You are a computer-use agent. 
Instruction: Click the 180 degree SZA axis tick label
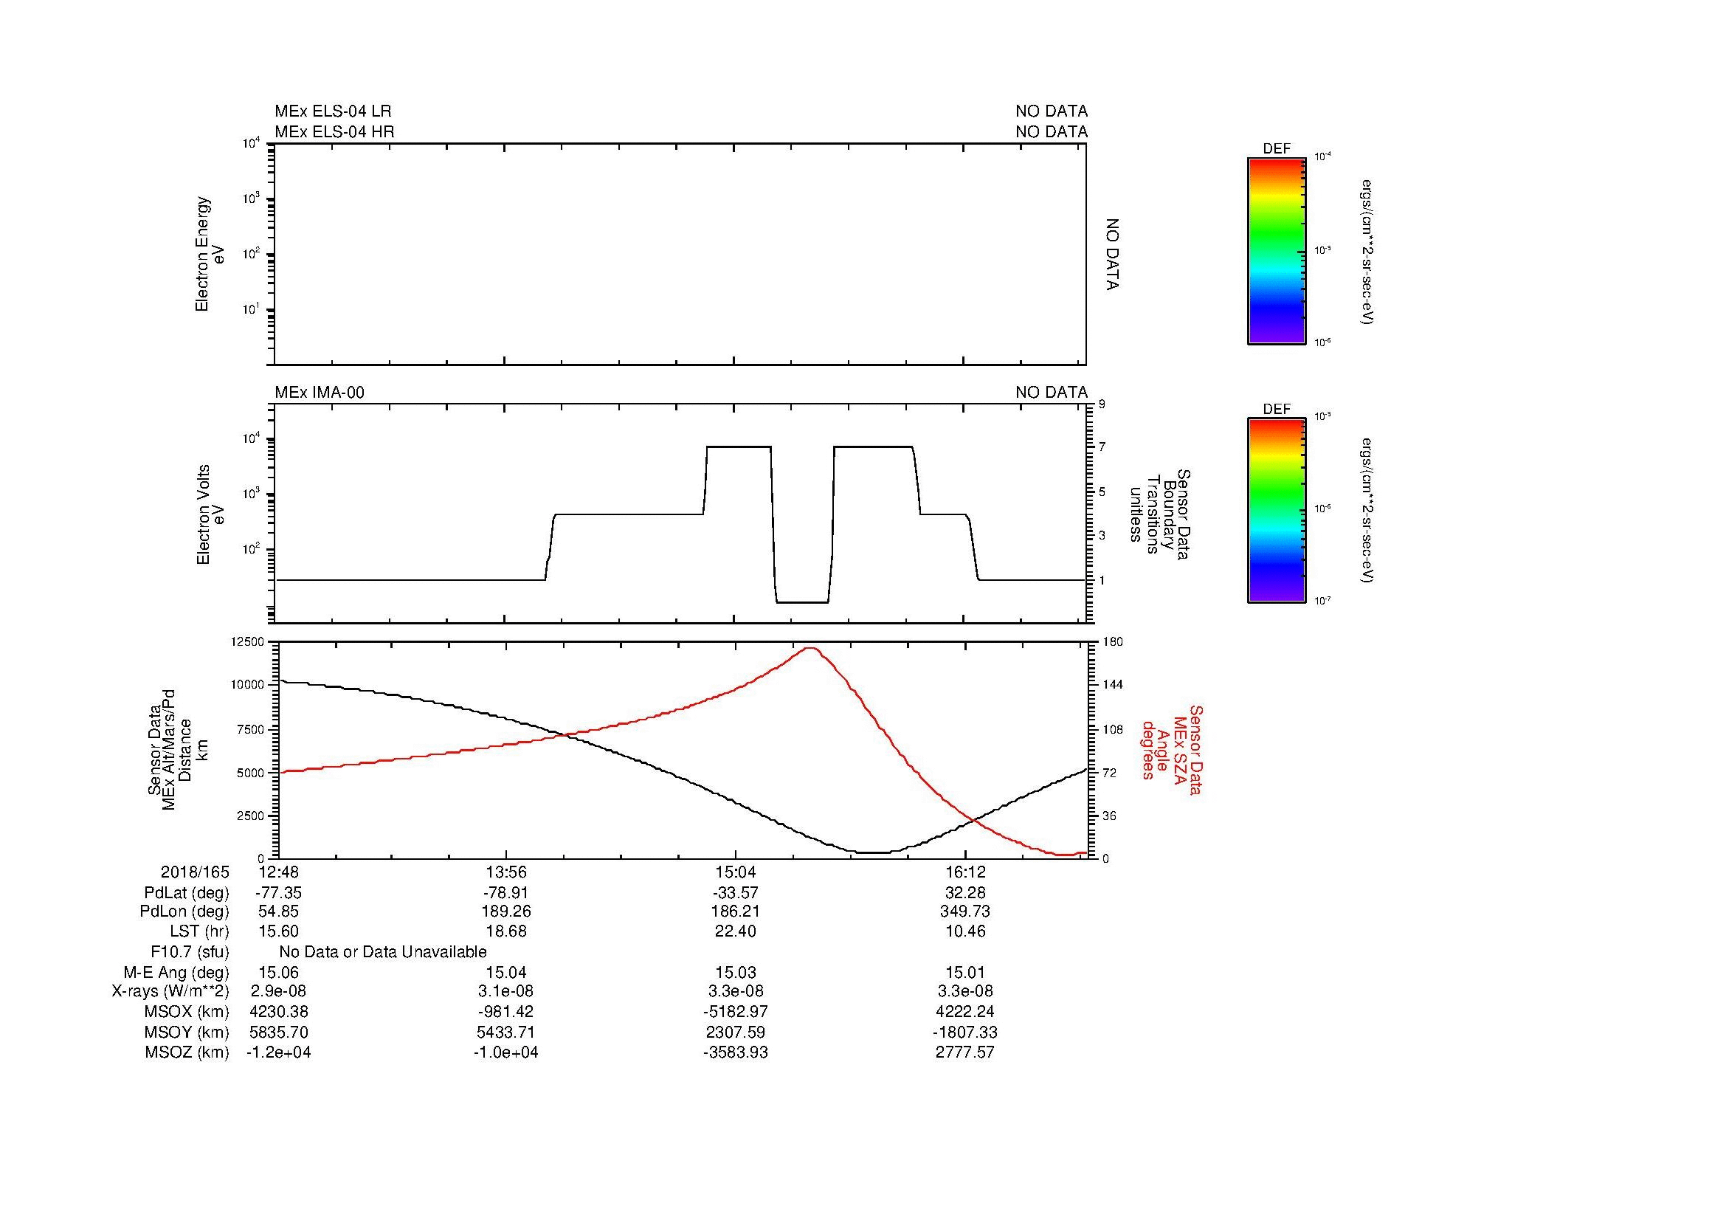pos(1113,641)
